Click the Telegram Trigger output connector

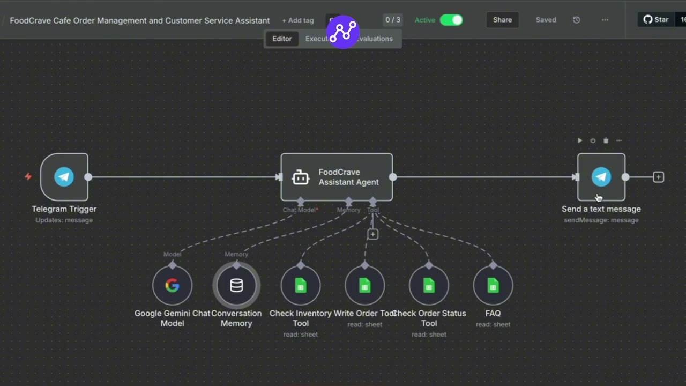click(x=88, y=177)
